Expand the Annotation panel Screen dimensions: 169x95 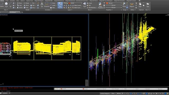48,10
